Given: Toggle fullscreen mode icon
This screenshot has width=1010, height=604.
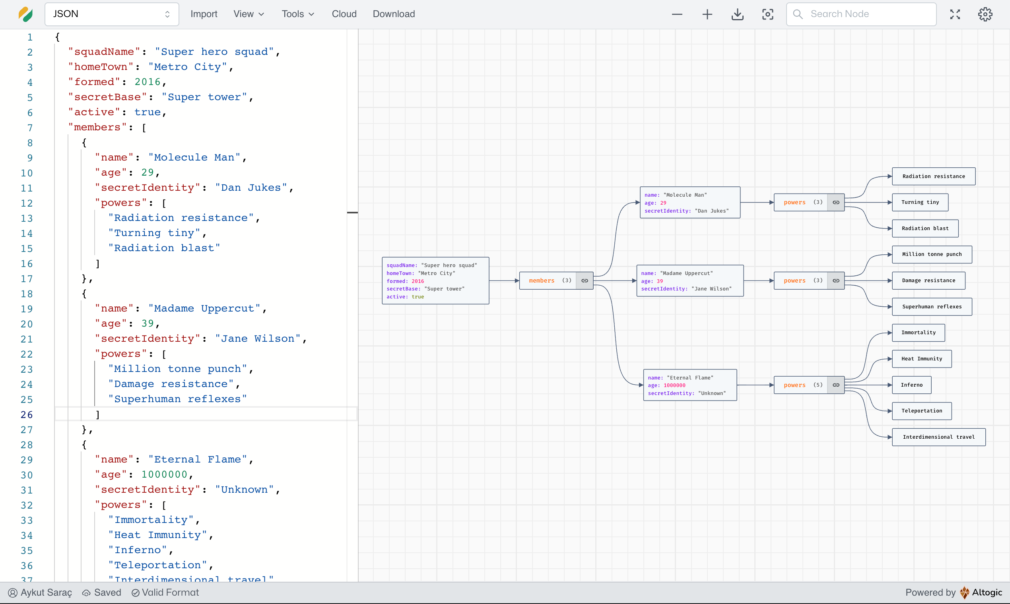Looking at the screenshot, I should [x=955, y=14].
